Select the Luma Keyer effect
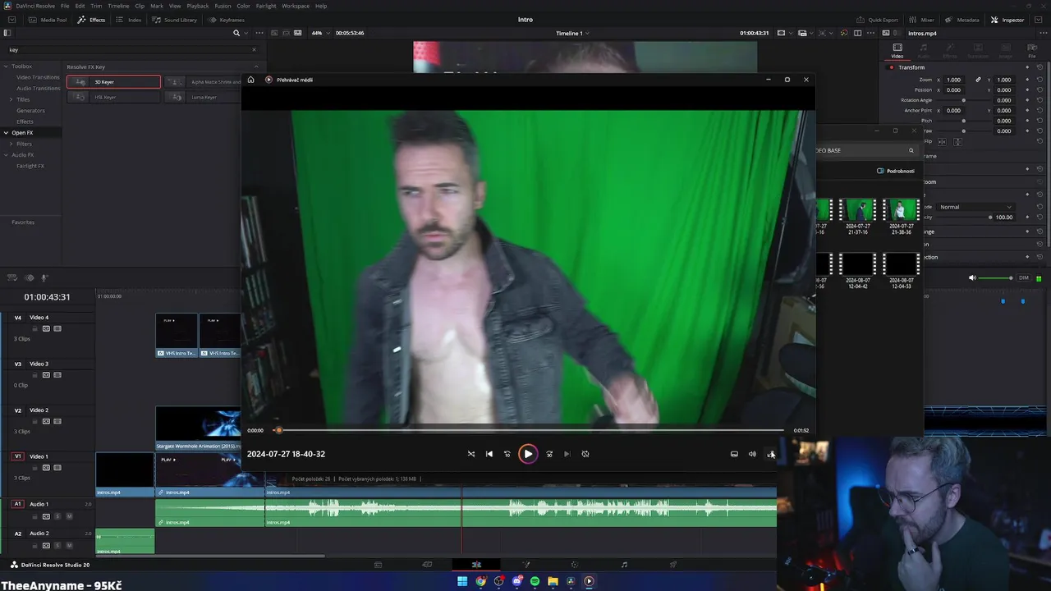Viewport: 1051px width, 591px height. 203,97
